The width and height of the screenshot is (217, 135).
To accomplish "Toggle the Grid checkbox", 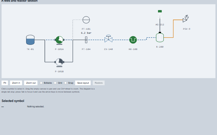I will click(55, 83).
